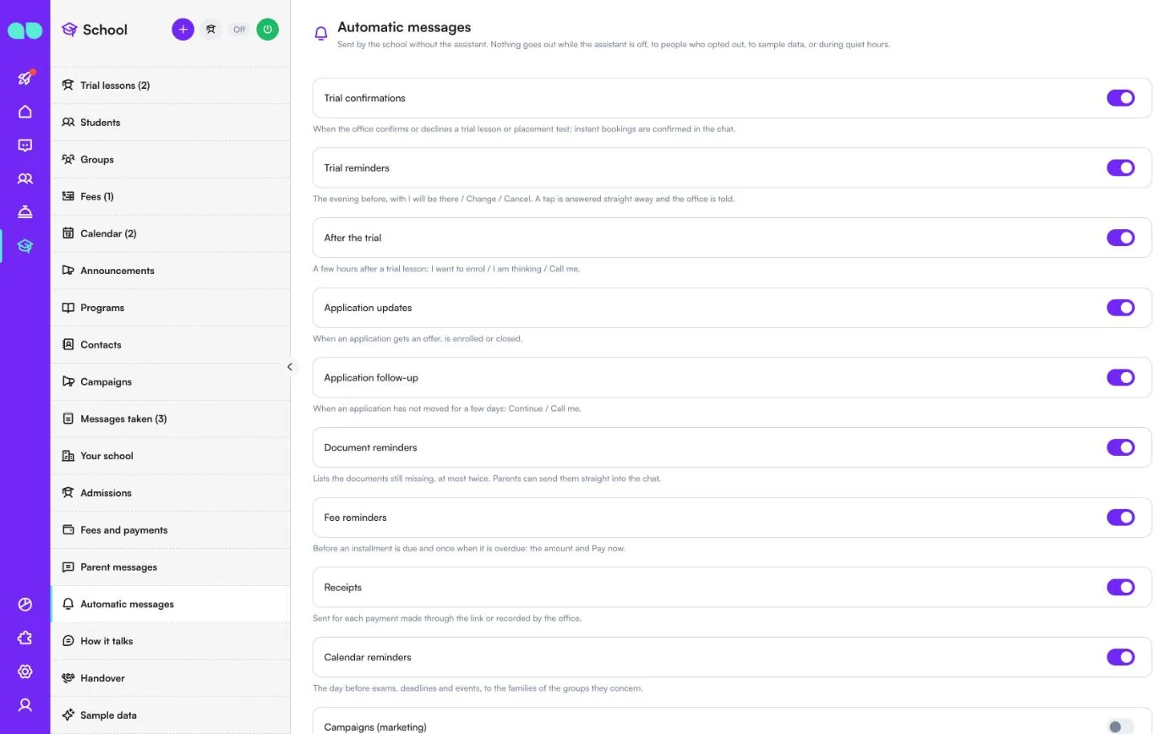The width and height of the screenshot is (1174, 734).
Task: Click the How it talks speech icon
Action: click(68, 641)
